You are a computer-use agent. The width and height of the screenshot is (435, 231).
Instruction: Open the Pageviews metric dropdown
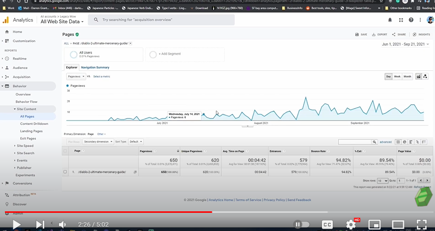pos(76,76)
